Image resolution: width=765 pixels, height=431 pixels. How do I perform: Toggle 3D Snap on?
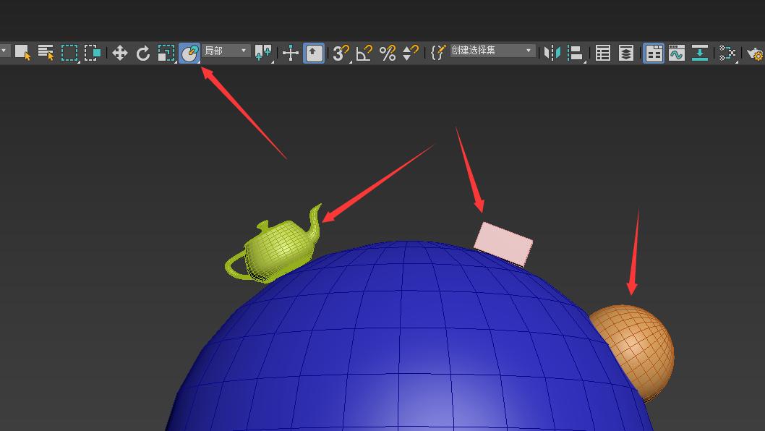point(341,52)
